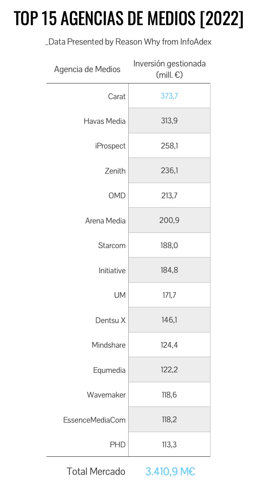Click the title TOP 15 AGENCIAS DE MEDIOS
This screenshot has width=256, height=490.
point(128,18)
